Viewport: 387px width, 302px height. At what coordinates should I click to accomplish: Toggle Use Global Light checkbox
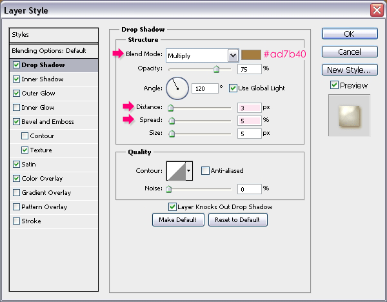tap(233, 88)
